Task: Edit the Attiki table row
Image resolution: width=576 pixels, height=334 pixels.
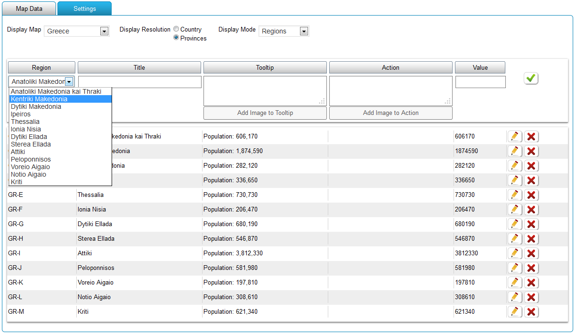Action: tap(514, 253)
